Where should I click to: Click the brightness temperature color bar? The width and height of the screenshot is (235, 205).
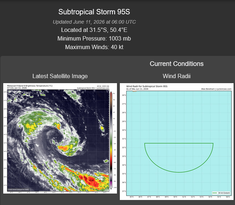coord(111,140)
